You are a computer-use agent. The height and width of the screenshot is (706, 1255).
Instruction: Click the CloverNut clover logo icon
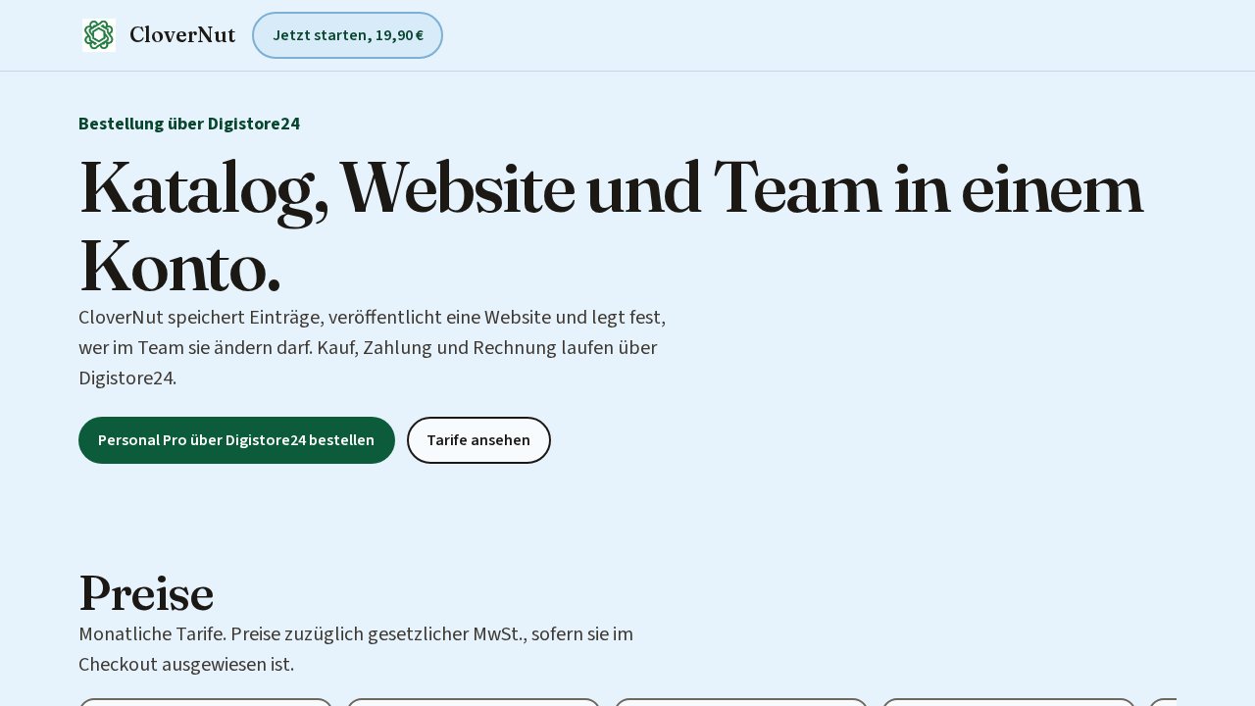coord(99,35)
